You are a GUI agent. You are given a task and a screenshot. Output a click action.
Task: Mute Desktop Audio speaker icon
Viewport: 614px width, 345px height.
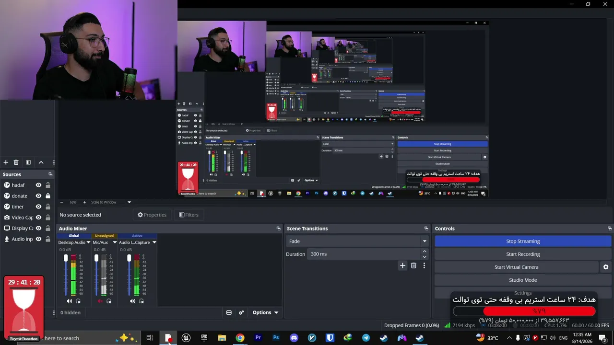point(69,301)
